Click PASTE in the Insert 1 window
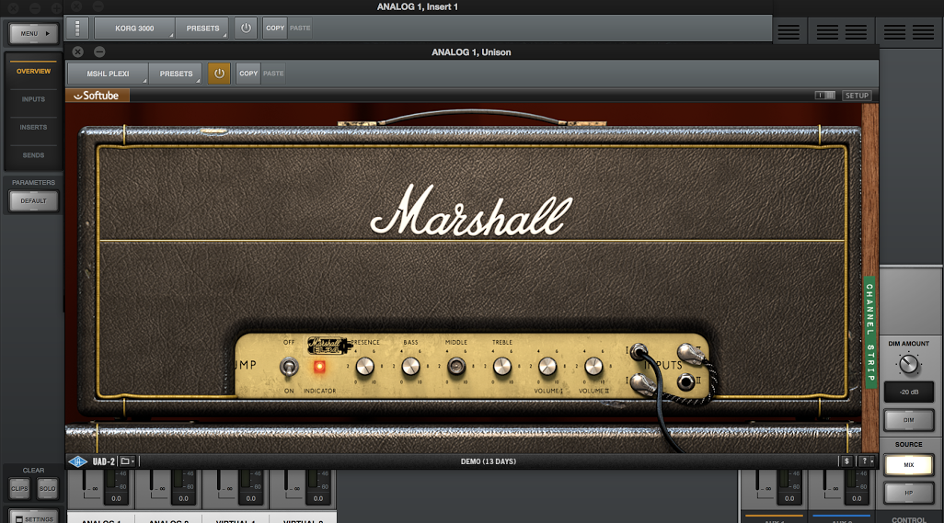944x523 pixels. pyautogui.click(x=300, y=28)
